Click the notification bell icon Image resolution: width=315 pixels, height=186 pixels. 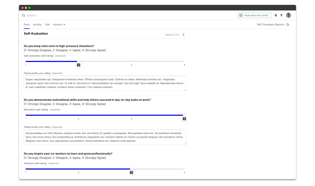click(x=275, y=15)
